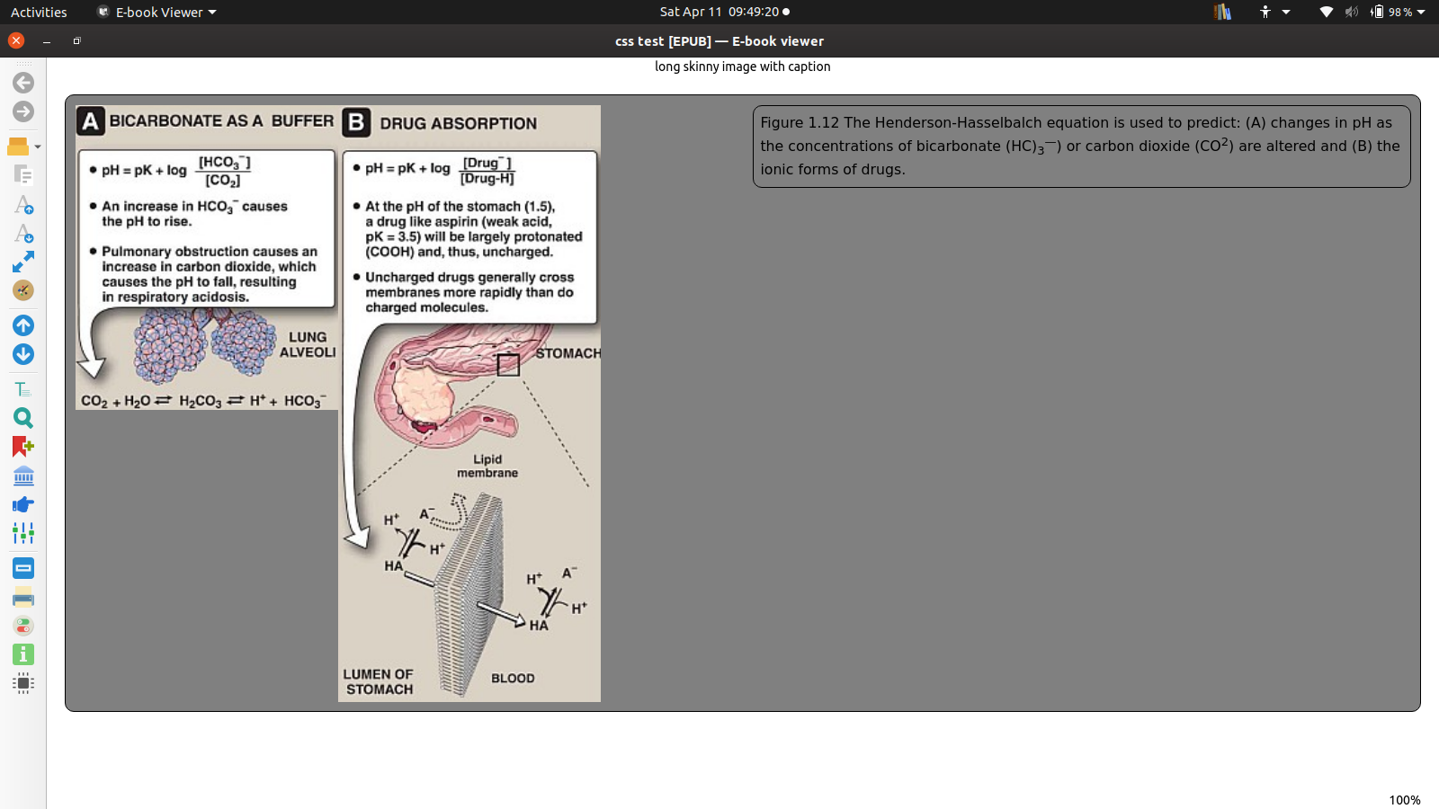Show book metadata info
This screenshot has height=809, width=1439.
point(23,654)
